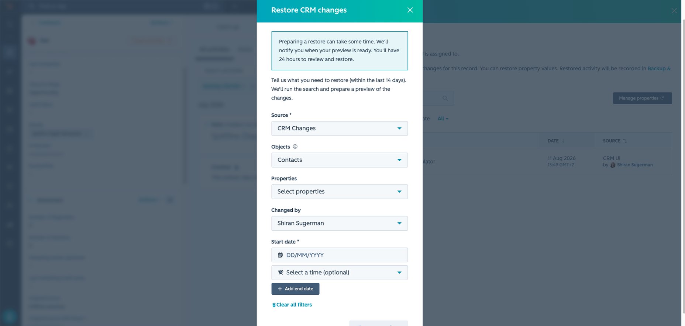Click the Clear all filters link
The width and height of the screenshot is (685, 326).
[x=294, y=305]
